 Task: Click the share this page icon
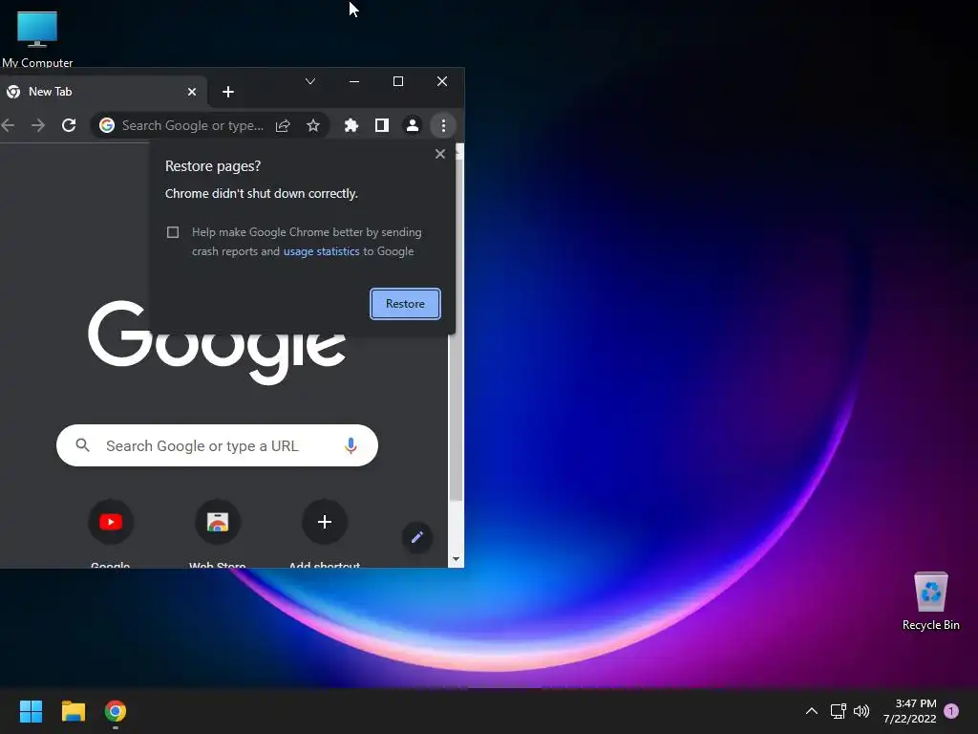click(x=283, y=125)
